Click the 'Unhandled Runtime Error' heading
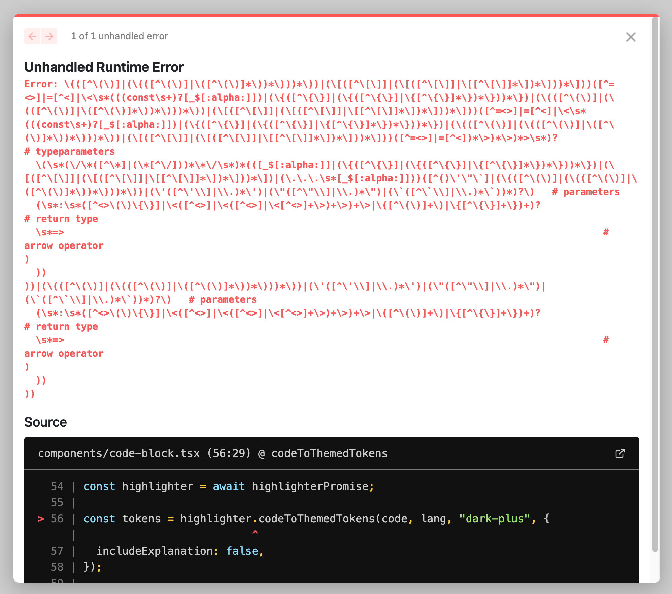 (104, 67)
